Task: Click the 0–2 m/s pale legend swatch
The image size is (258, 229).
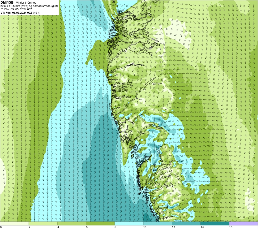Action: [x=14, y=224]
